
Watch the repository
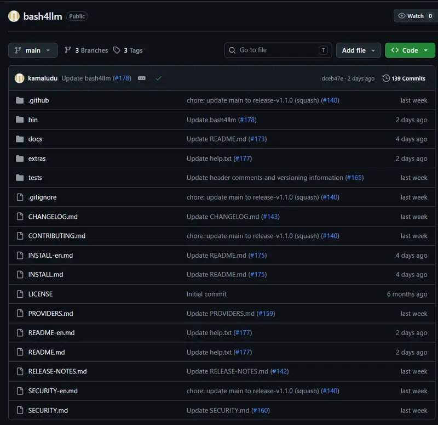pyautogui.click(x=416, y=16)
